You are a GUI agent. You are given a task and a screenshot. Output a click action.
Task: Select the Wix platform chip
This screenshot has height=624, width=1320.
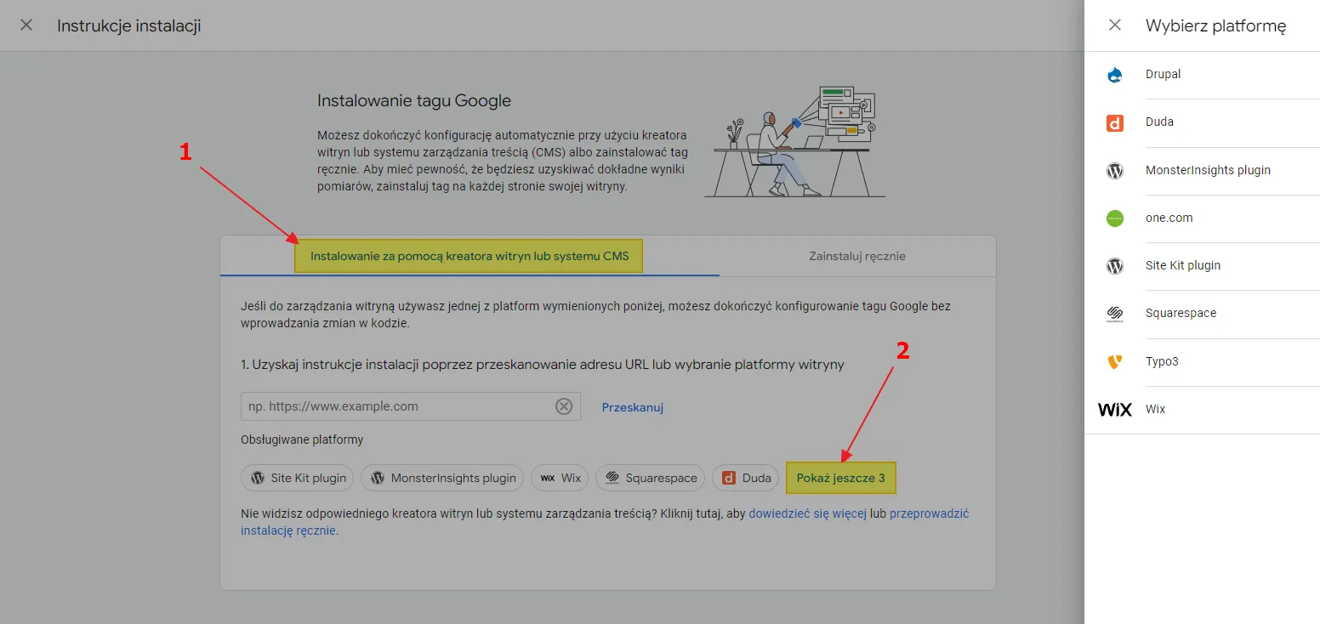point(560,478)
